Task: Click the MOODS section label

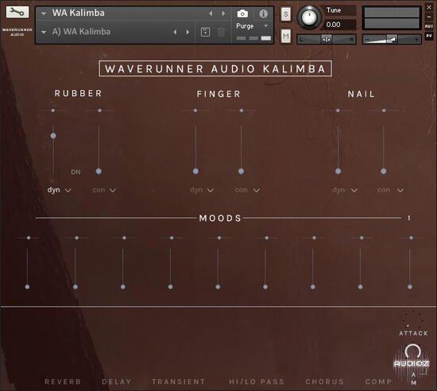Action: point(220,219)
